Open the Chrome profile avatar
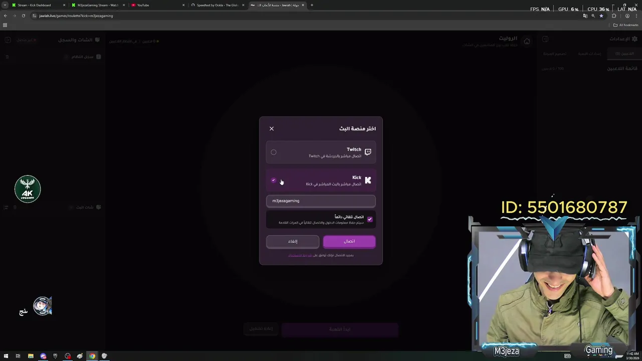642x361 pixels. tap(627, 16)
